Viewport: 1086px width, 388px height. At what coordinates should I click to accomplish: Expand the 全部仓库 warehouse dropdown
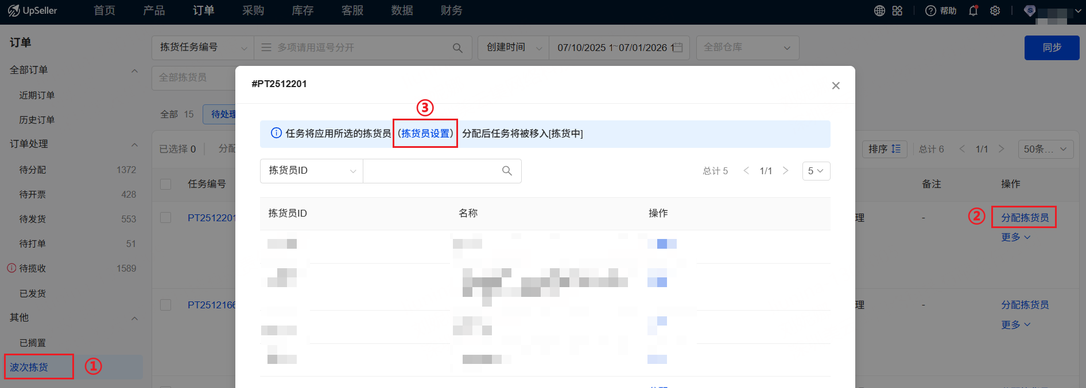click(747, 48)
